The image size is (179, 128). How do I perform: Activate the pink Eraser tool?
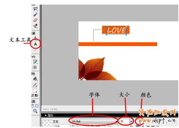pos(35,20)
